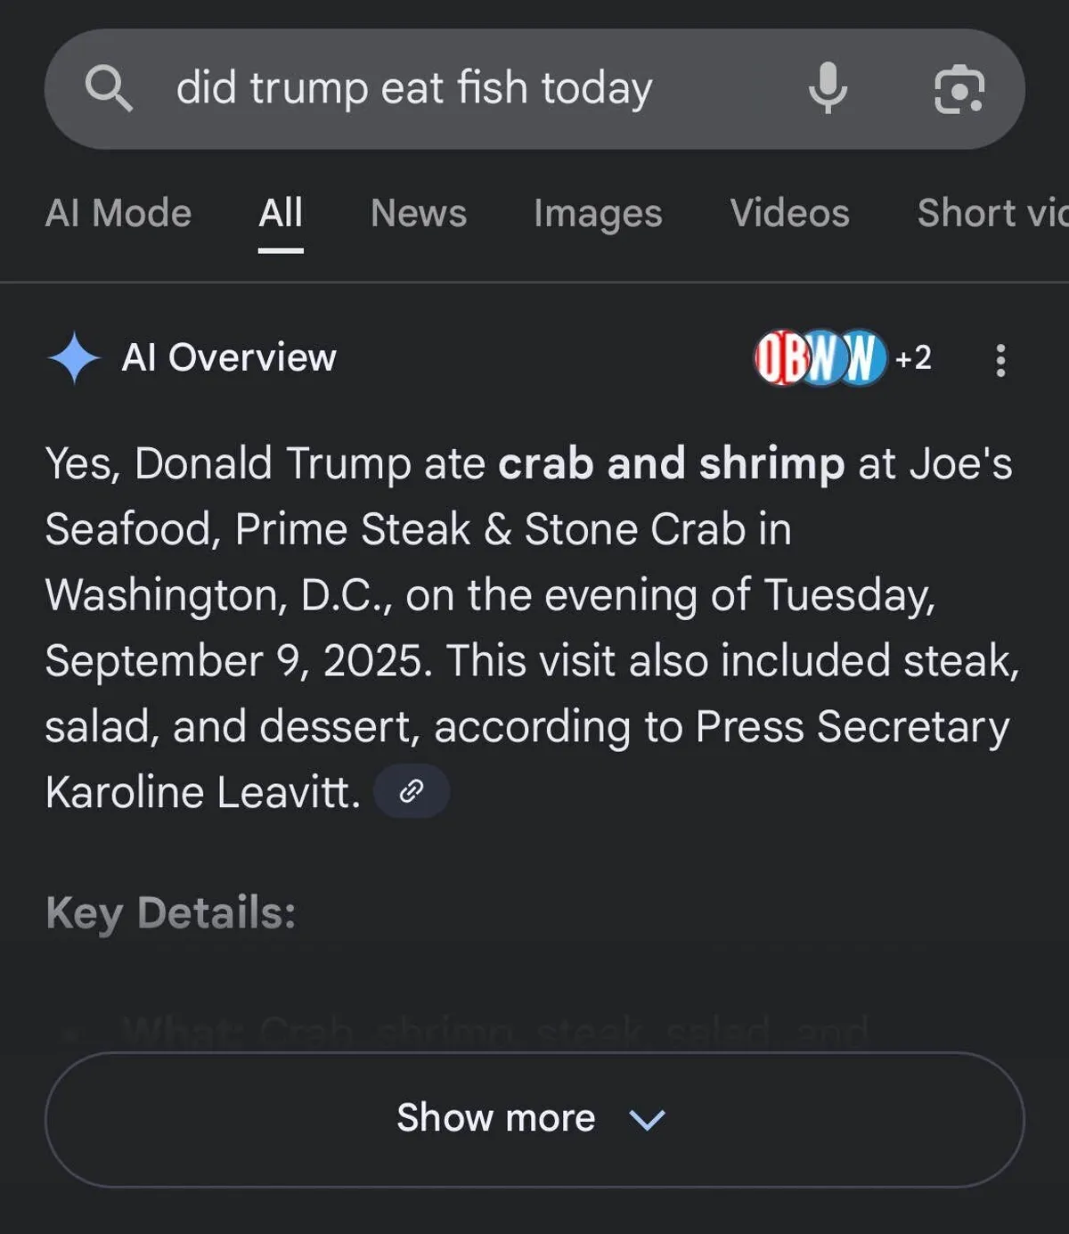
Task: Select the All results tab
Action: tap(281, 214)
